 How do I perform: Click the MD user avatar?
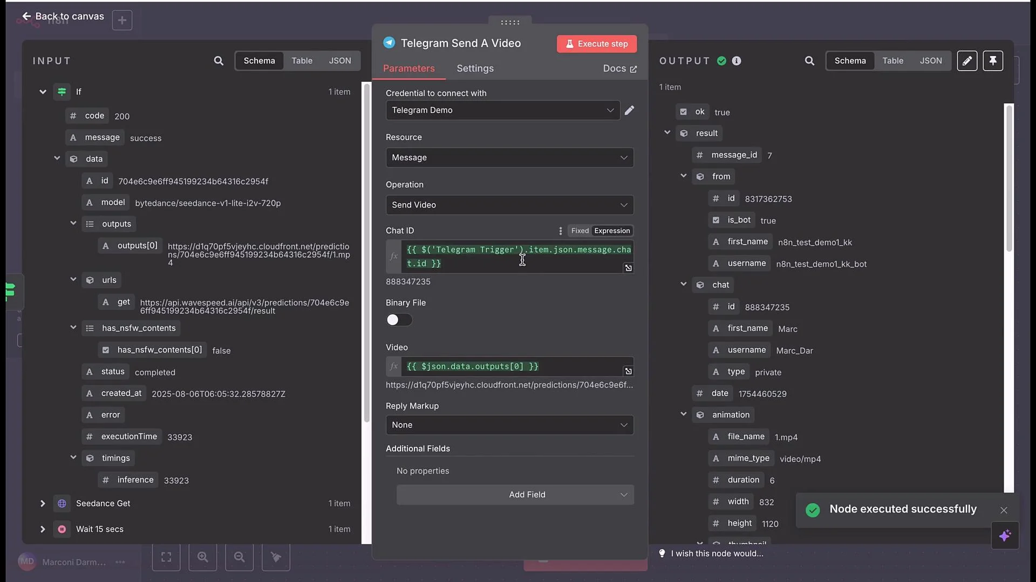27,562
